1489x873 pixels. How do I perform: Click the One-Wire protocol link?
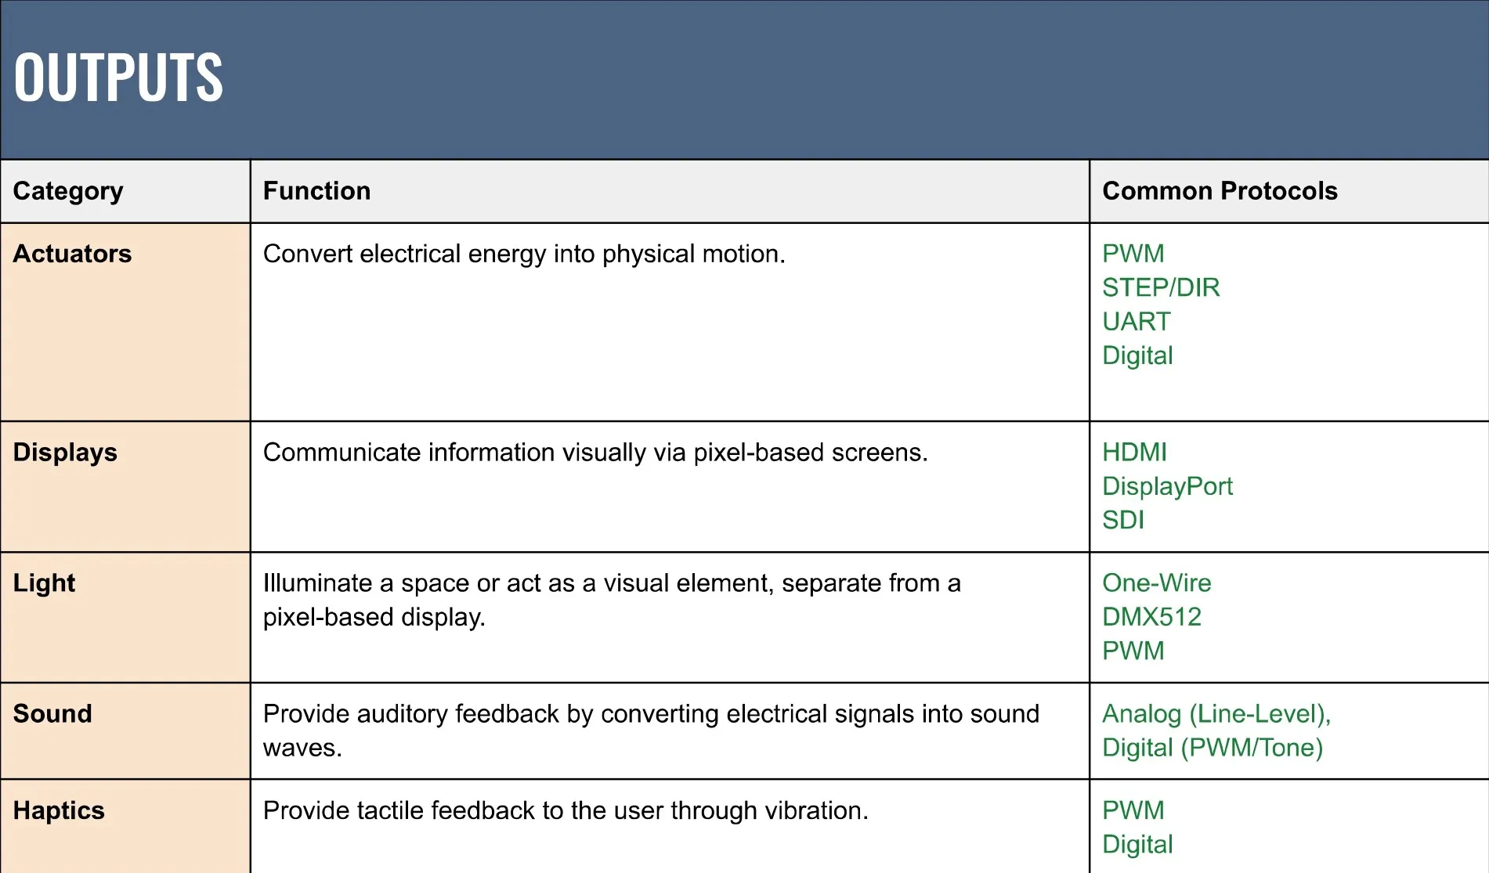[1156, 583]
